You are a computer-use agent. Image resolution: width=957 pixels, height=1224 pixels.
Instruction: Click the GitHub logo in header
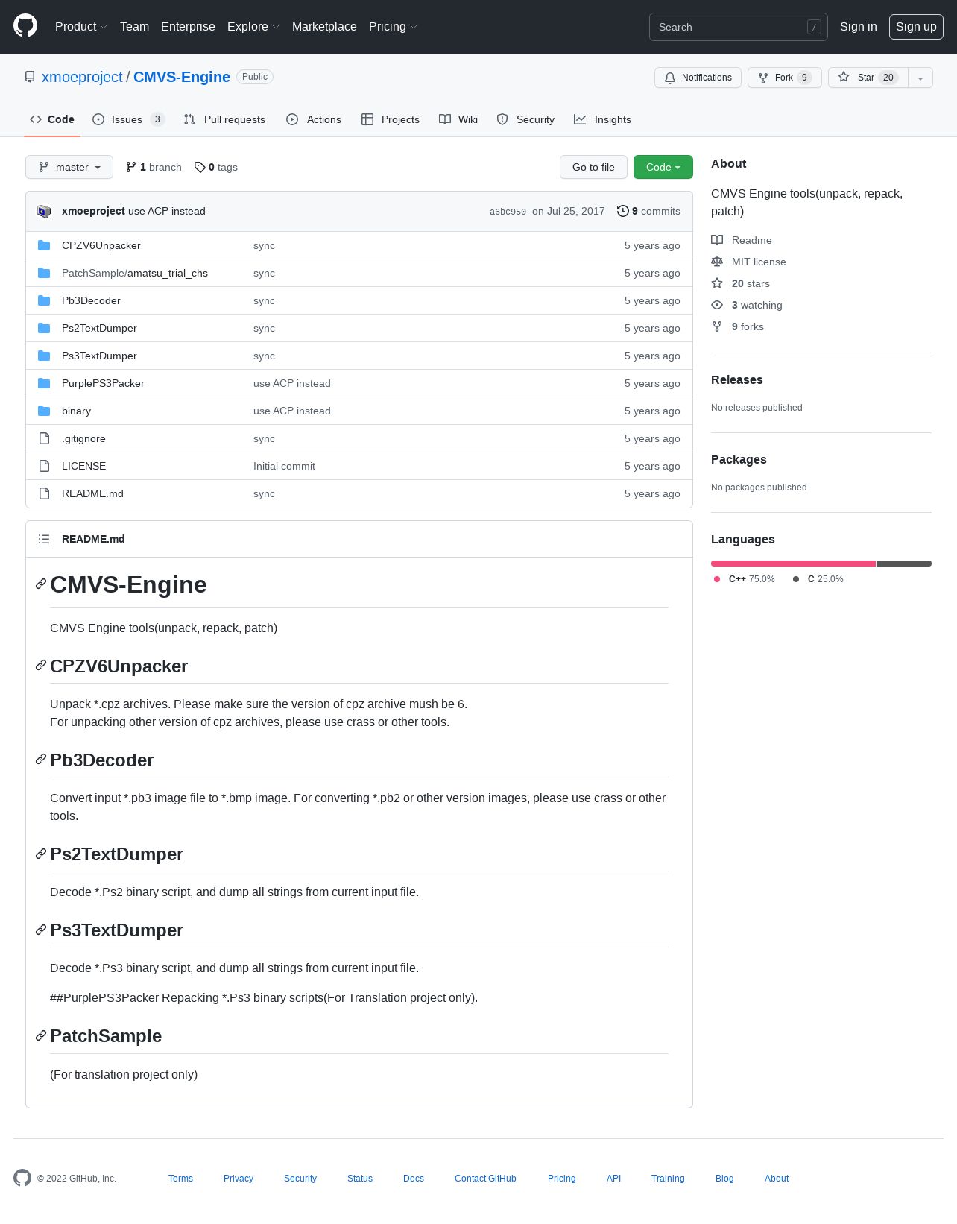[25, 26]
